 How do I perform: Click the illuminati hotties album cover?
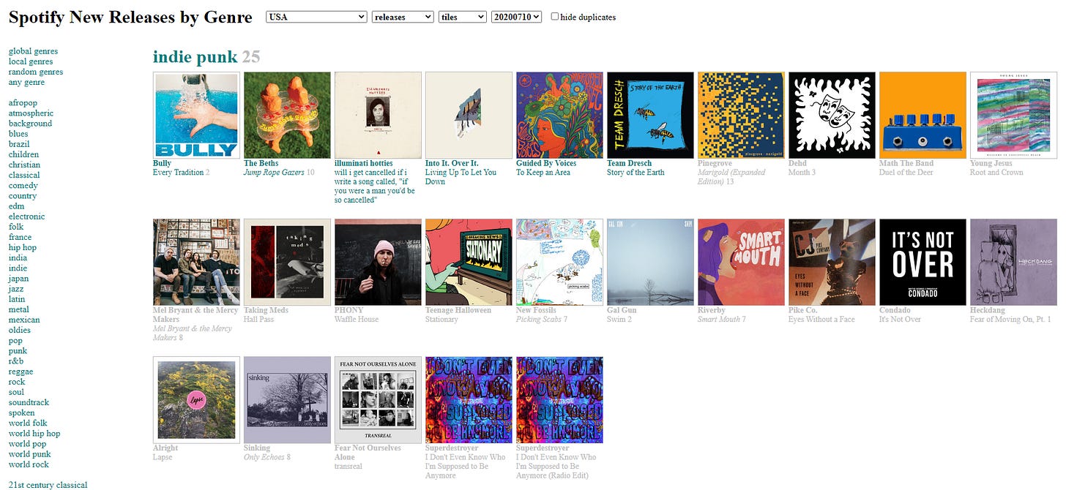tap(378, 115)
